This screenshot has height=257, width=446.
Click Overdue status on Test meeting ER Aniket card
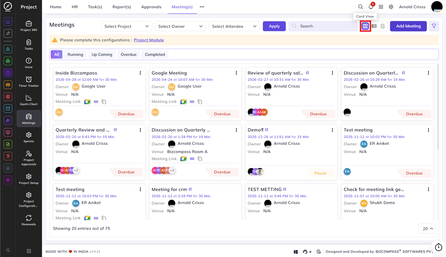point(414,173)
